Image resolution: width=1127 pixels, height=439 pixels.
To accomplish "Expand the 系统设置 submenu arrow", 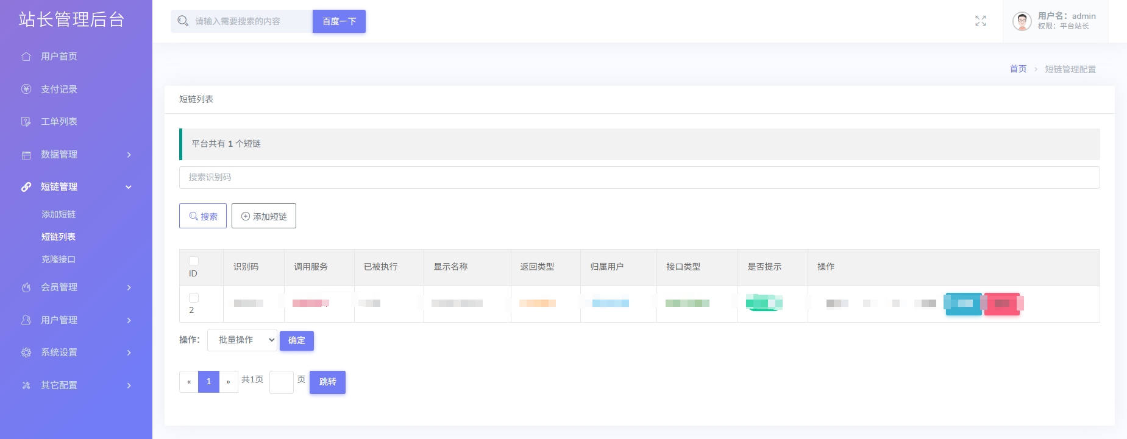I will coord(129,353).
